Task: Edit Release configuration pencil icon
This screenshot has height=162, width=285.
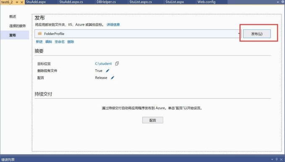Action: pyautogui.click(x=112, y=78)
